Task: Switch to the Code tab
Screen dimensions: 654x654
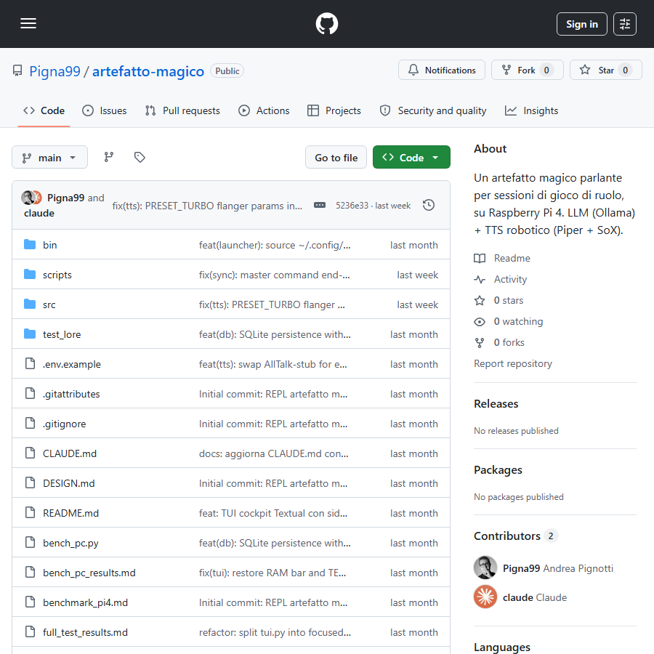Action: click(x=44, y=110)
